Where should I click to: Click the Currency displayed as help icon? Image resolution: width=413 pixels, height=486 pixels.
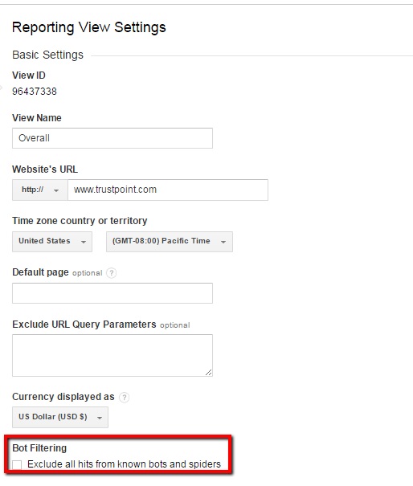tap(125, 397)
